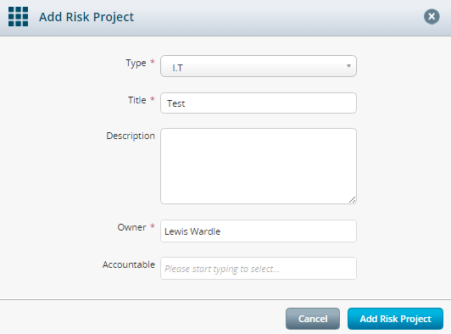The height and width of the screenshot is (334, 451).
Task: Click the red asterisk beside Owner
Action: tap(153, 226)
